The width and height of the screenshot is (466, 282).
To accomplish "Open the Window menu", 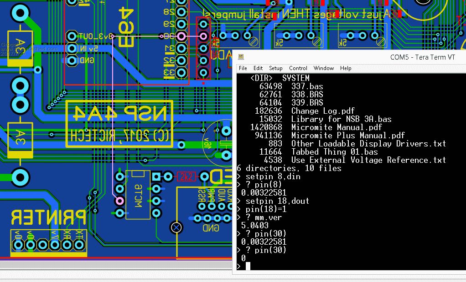I will 324,68.
